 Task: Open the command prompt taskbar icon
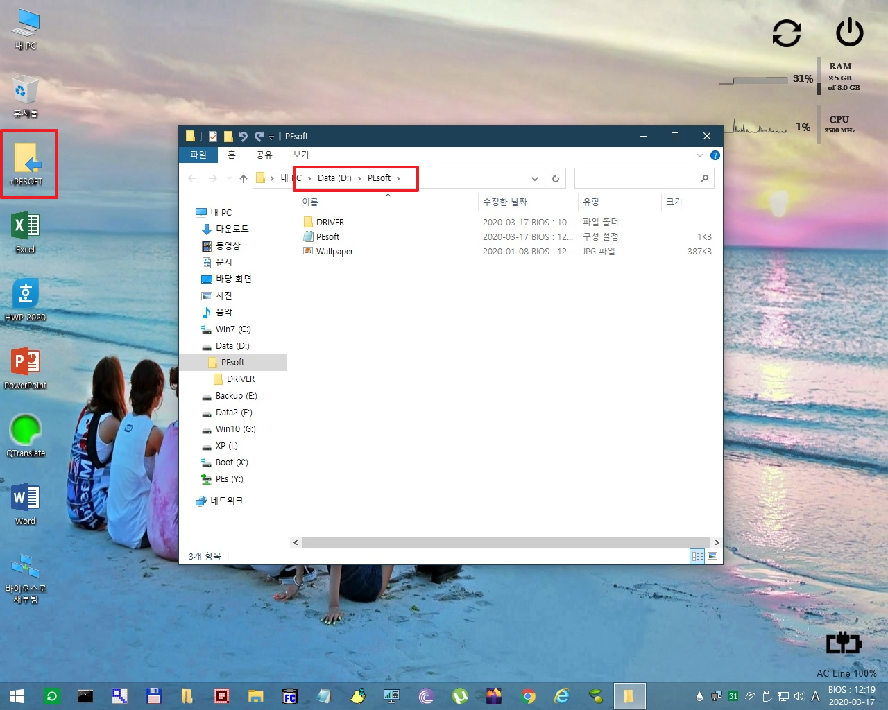85,696
